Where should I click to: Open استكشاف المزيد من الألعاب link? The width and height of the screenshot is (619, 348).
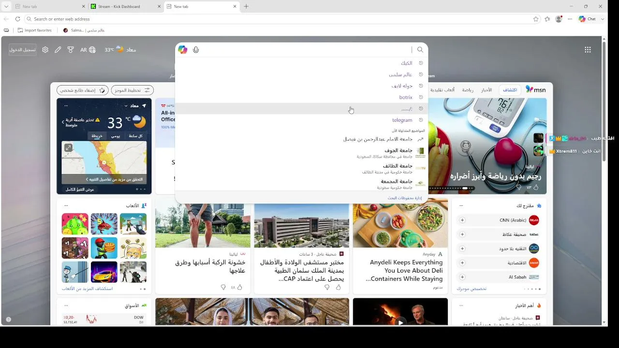(87, 289)
